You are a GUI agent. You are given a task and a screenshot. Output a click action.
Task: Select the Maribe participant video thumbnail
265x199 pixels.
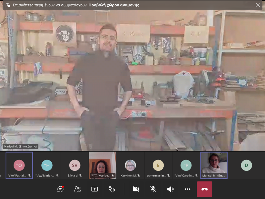point(102,165)
